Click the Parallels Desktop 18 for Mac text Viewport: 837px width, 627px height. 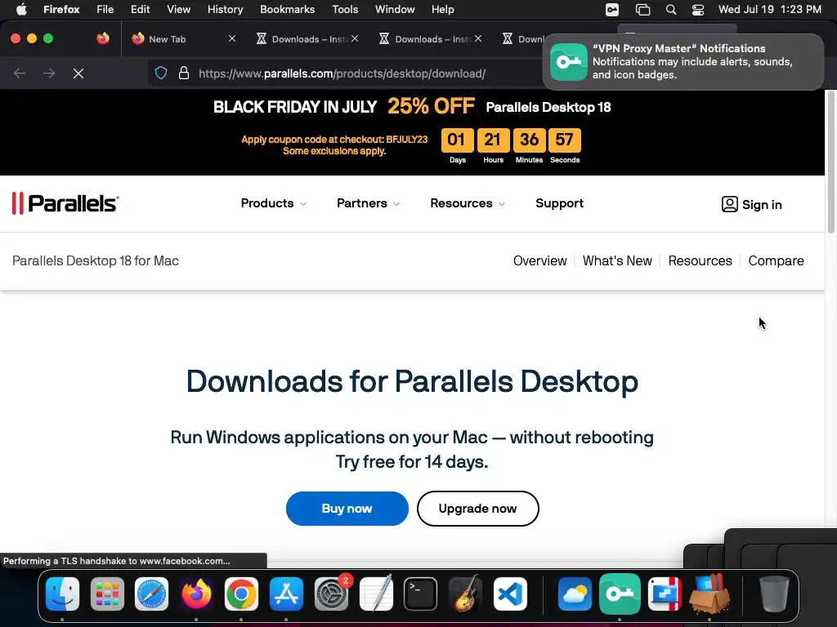96,260
